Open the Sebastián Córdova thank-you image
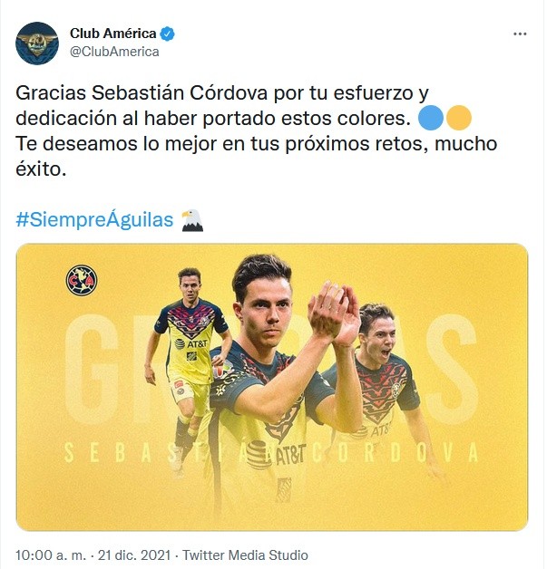547x569 pixels. pyautogui.click(x=272, y=387)
